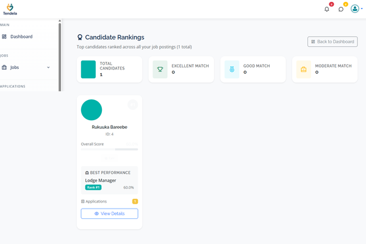Expand the Jobs submenu chevron
The image size is (366, 244).
(48, 67)
